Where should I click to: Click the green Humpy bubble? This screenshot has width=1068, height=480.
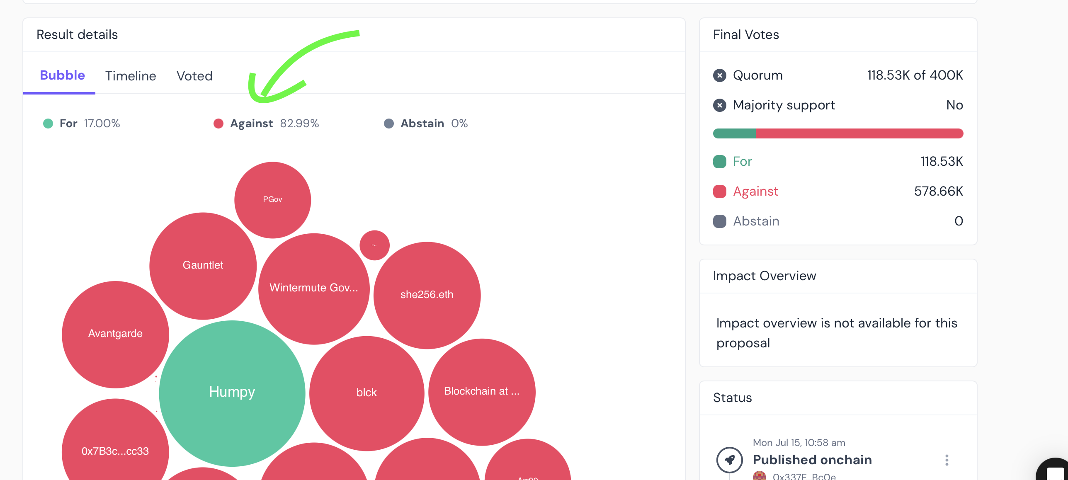[232, 392]
